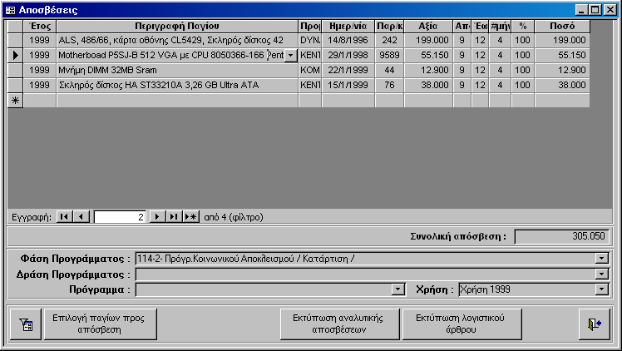622x351 pixels.
Task: Go to previous record in navigator
Action: tap(81, 217)
